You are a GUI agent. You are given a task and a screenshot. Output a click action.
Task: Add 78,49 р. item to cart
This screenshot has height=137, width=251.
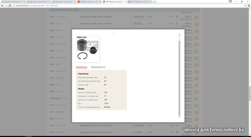[196, 92]
